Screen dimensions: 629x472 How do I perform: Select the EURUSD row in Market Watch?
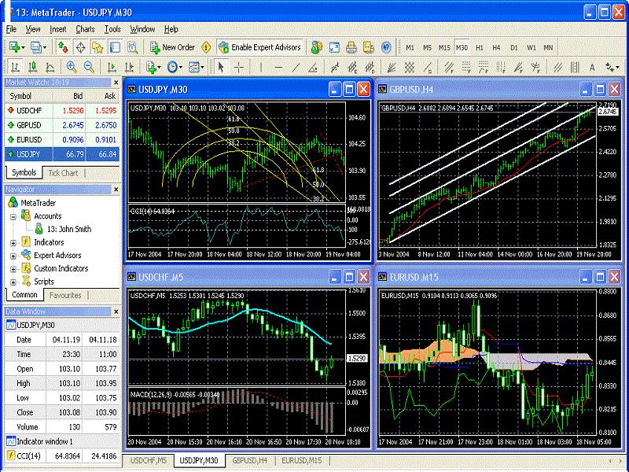pos(62,140)
